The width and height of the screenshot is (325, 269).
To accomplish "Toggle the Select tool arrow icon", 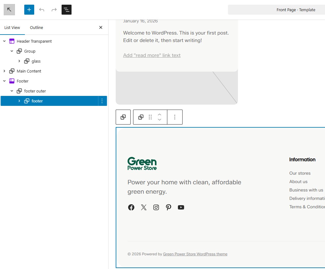I will (9, 10).
